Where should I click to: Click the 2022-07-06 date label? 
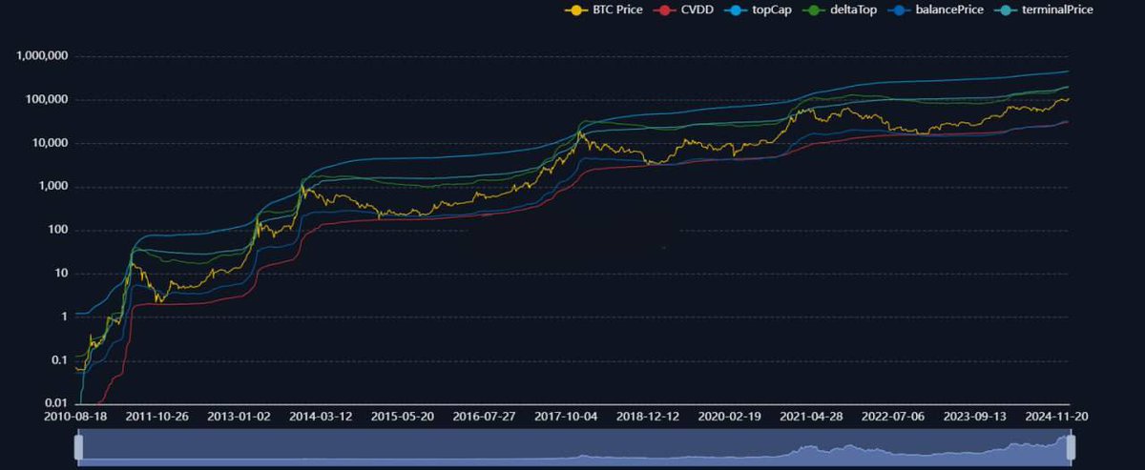894,417
